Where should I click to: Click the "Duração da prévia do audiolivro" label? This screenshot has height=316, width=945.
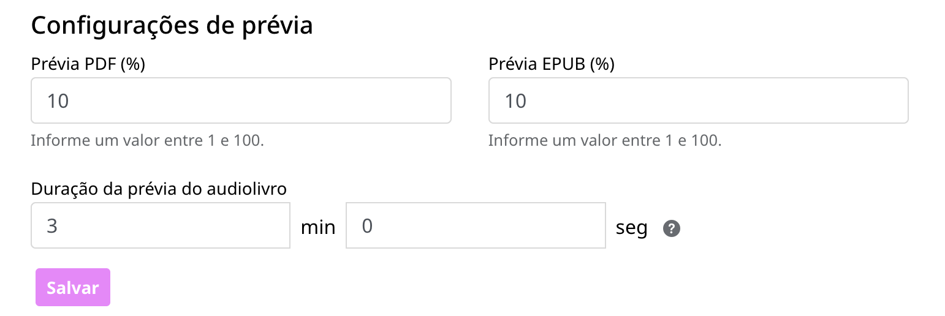coord(159,189)
